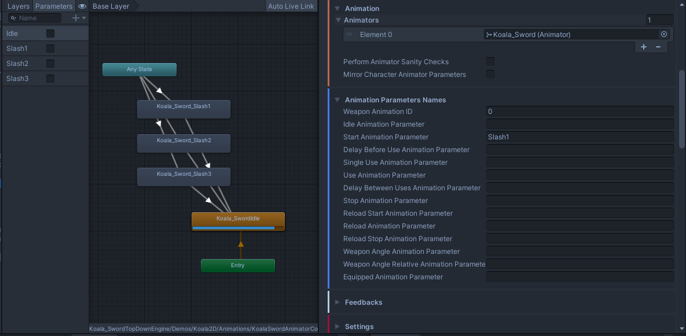This screenshot has height=336, width=686.
Task: Click the Auto Live Link button
Action: pyautogui.click(x=291, y=6)
